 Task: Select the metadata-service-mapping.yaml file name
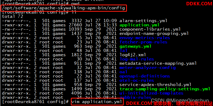[158, 63]
